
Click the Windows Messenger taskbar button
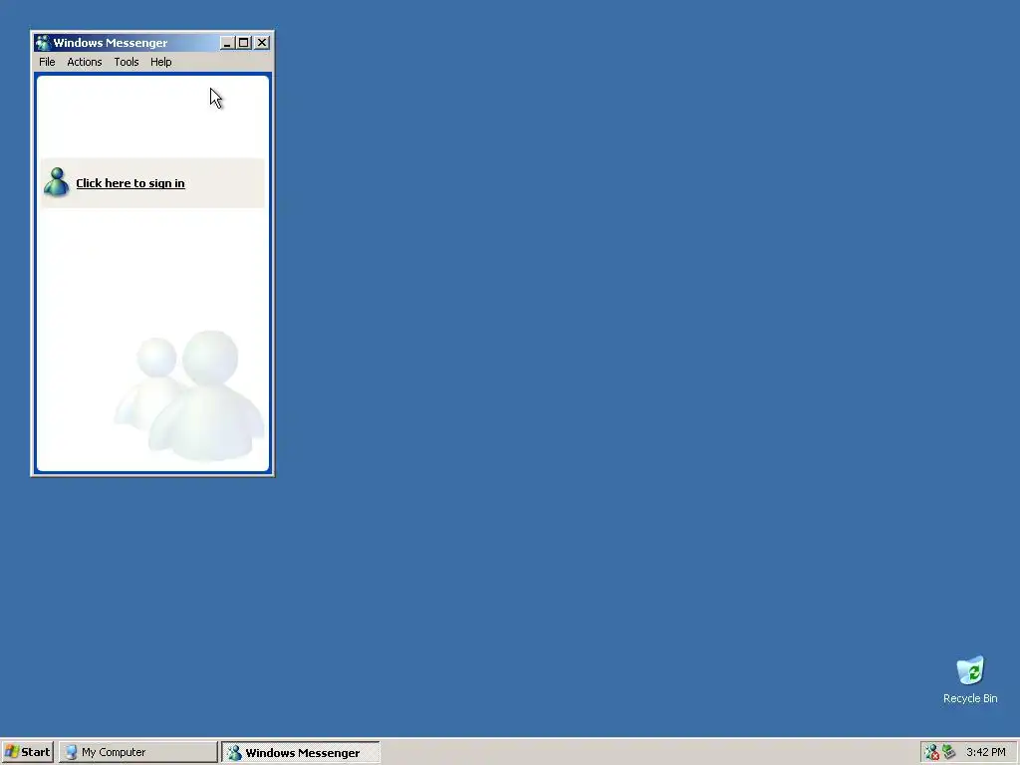tap(301, 752)
